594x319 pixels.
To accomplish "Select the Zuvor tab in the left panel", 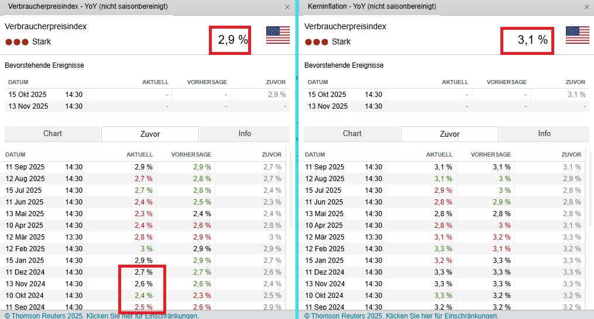I will [x=150, y=134].
